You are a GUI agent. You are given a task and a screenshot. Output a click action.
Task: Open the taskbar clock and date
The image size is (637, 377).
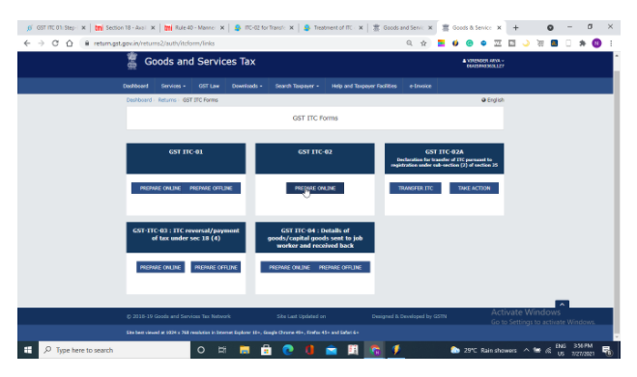pos(583,350)
